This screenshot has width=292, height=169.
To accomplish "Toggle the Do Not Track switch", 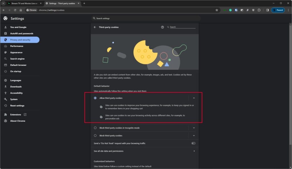I will pos(193,143).
